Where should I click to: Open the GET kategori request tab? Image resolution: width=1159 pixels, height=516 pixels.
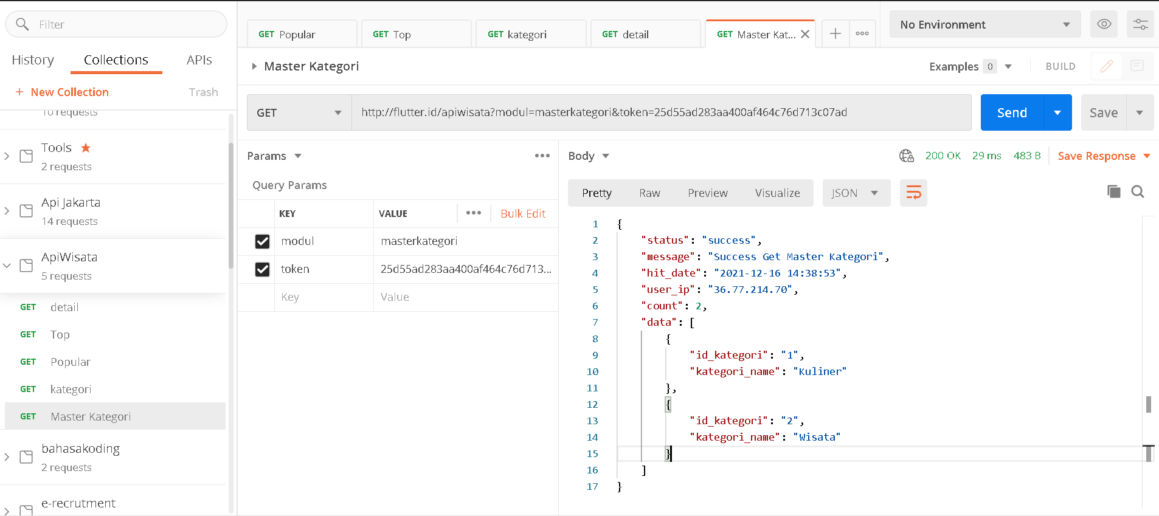531,34
